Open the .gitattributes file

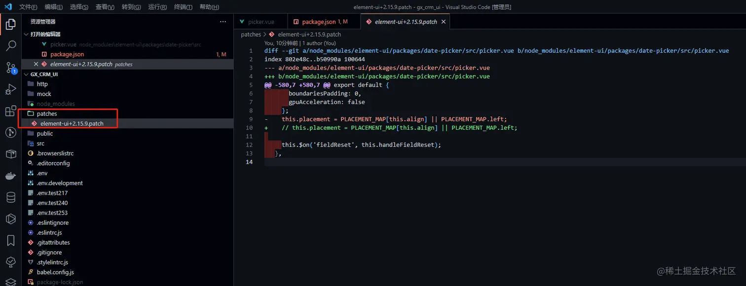pyautogui.click(x=53, y=242)
